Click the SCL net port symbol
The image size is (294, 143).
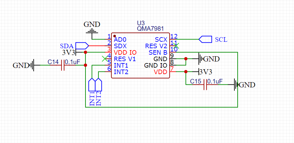click(x=205, y=39)
